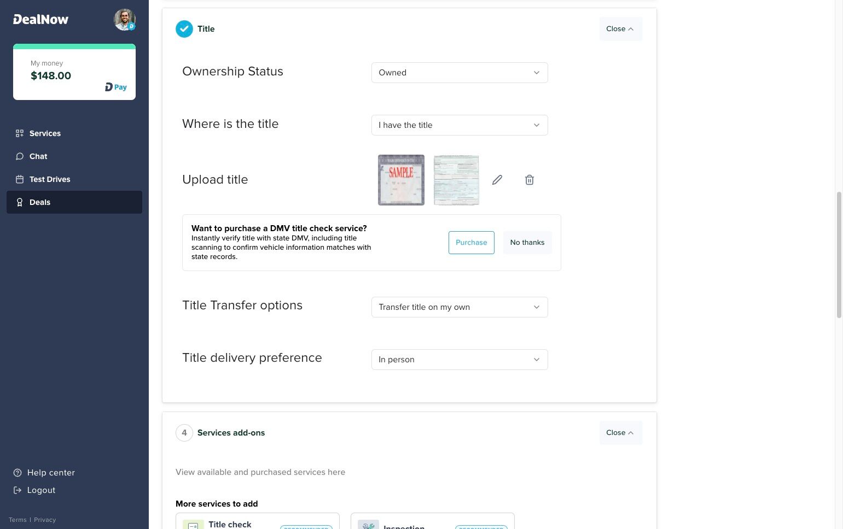This screenshot has width=843, height=529.
Task: Open Title Transfer options dropdown
Action: 459,307
